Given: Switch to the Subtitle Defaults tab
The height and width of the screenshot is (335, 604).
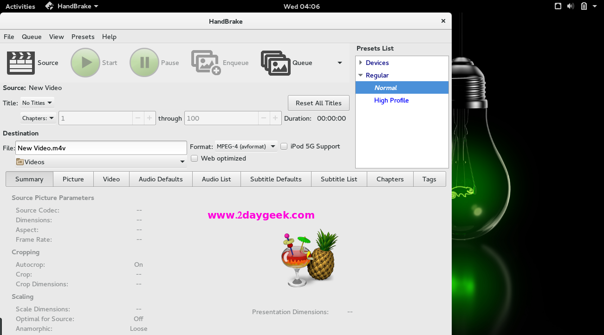Looking at the screenshot, I should point(276,179).
